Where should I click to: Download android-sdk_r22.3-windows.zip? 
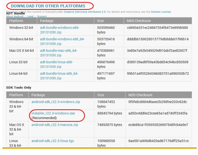(x=56, y=102)
